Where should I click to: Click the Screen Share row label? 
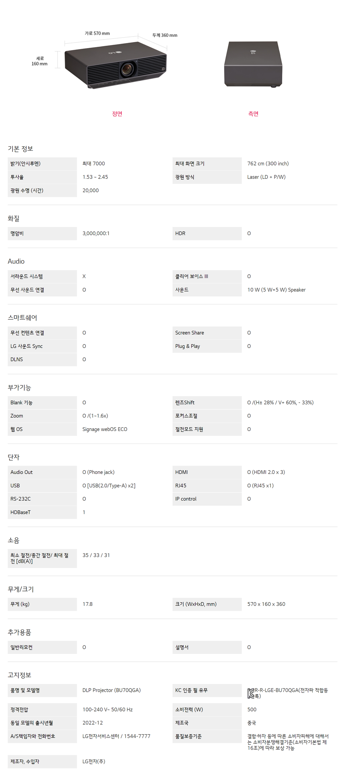click(190, 333)
